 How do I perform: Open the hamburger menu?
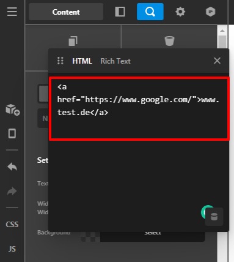pos(12,12)
